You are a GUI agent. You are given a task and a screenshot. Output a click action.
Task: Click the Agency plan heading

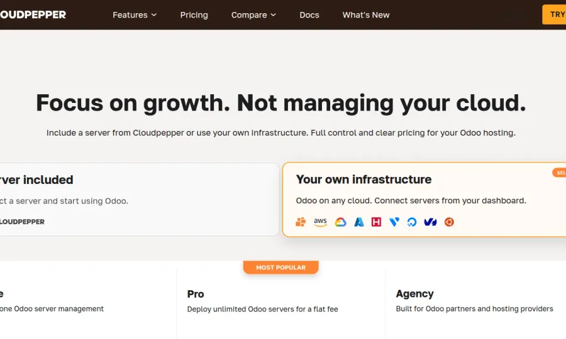coord(415,294)
